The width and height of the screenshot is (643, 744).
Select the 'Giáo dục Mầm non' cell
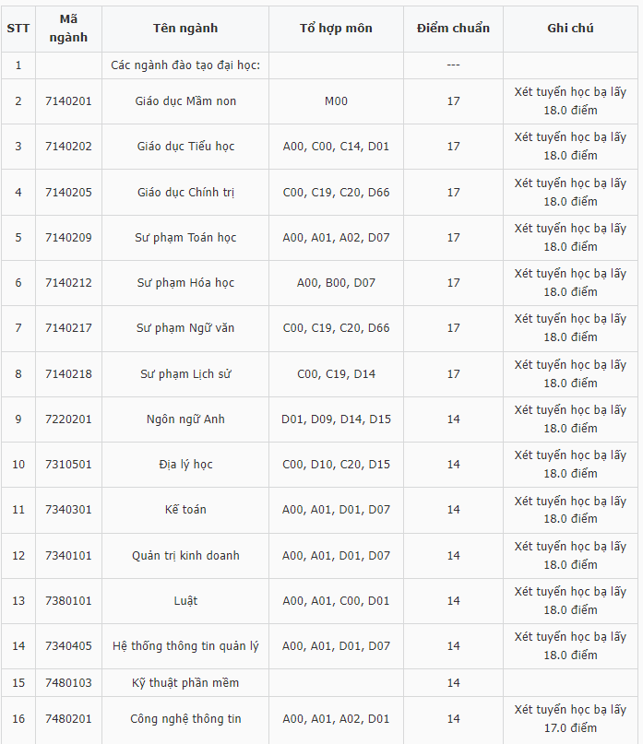click(185, 101)
